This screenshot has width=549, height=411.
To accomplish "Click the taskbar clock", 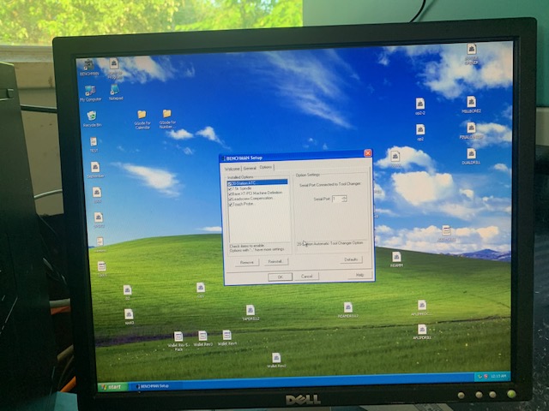I will (498, 376).
